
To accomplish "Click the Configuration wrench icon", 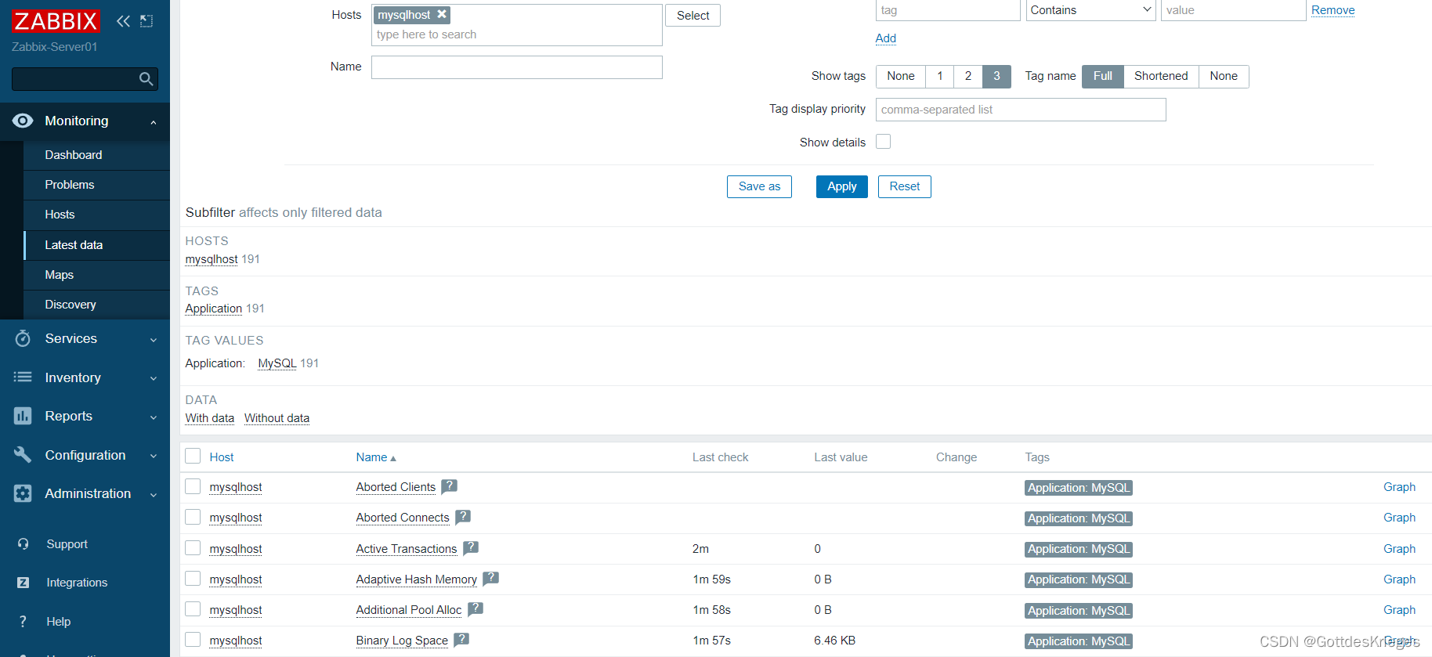I will [23, 455].
